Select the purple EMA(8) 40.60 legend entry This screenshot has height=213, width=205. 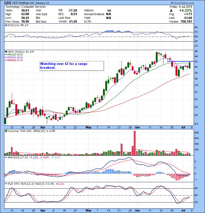click(14, 57)
